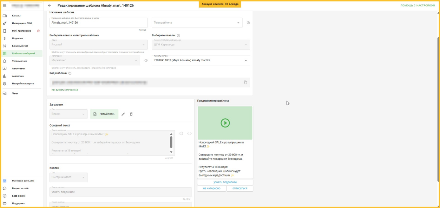Click the text area scroll down arrow

171,152
